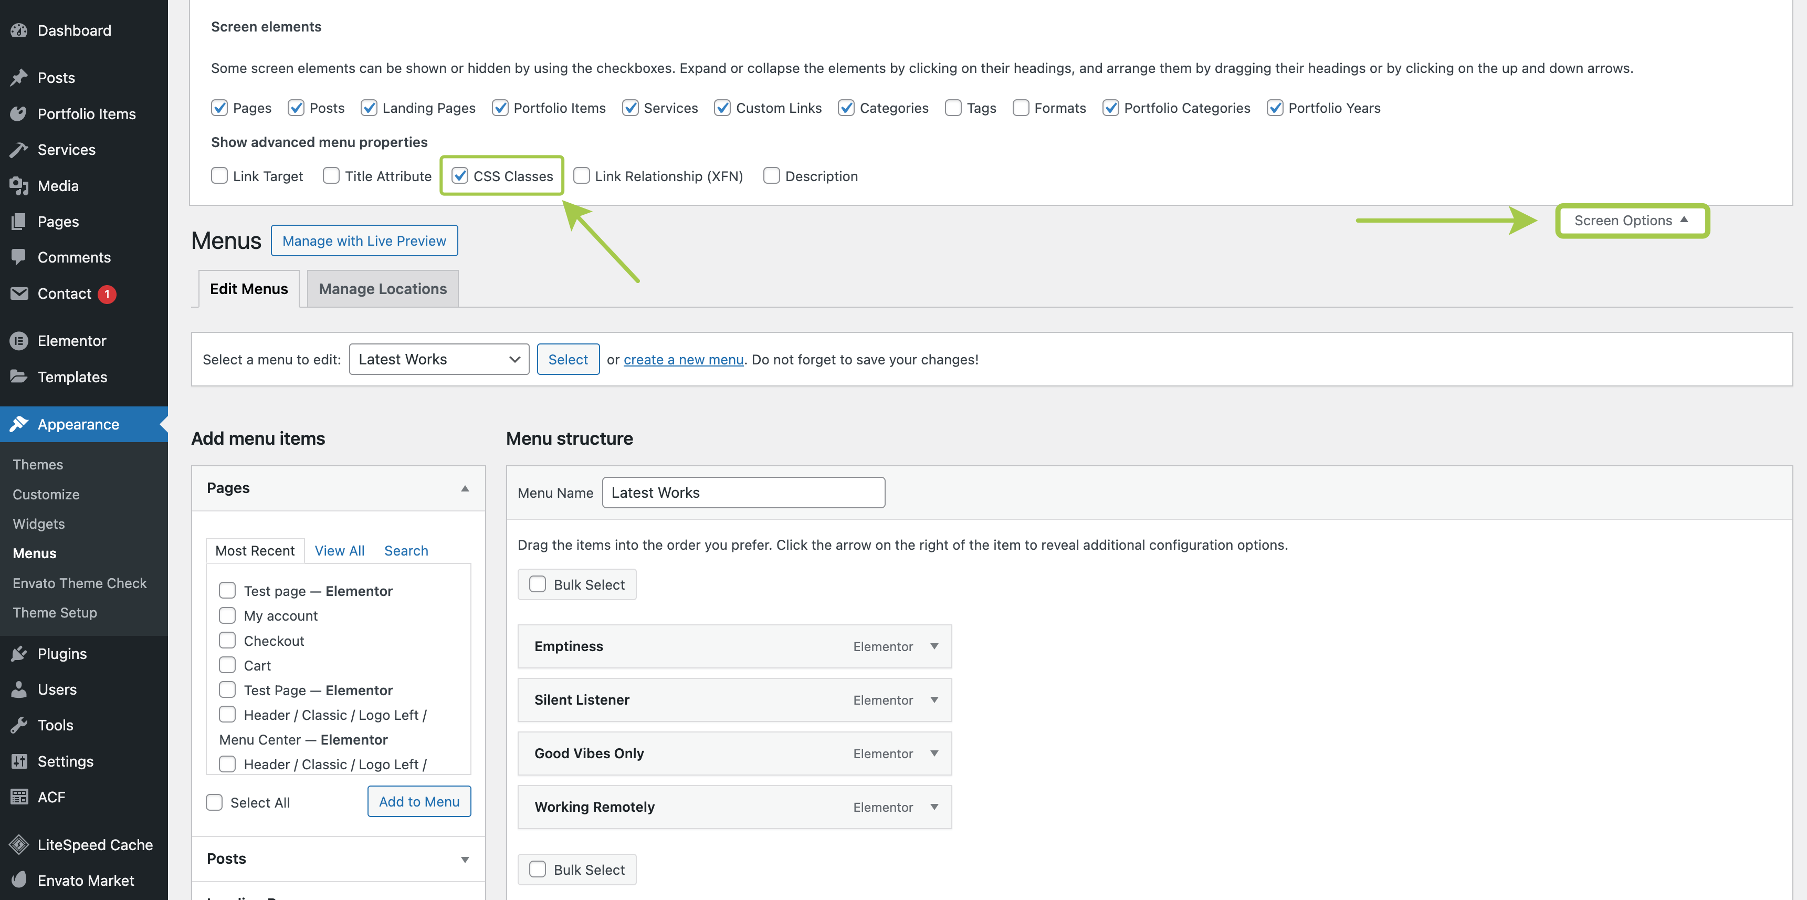The width and height of the screenshot is (1807, 900).
Task: Click the Plugins plug icon
Action: pos(19,654)
